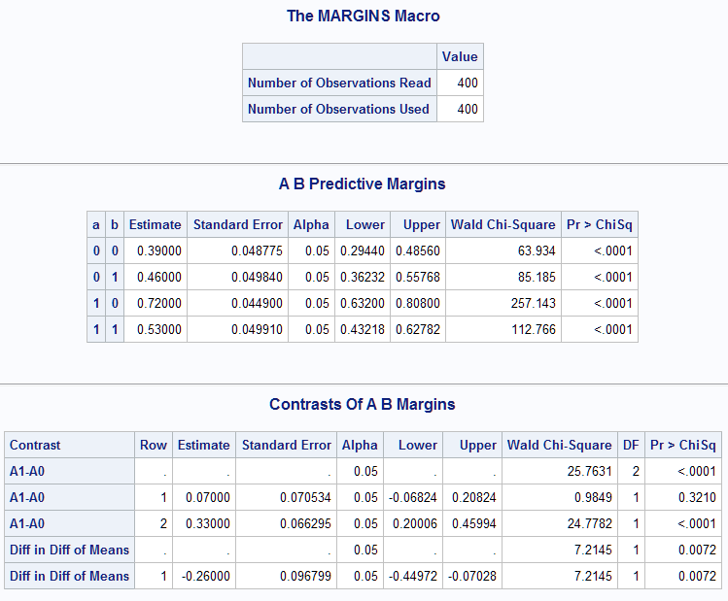Select upper bound -0.07028
The image size is (728, 601).
pyautogui.click(x=472, y=576)
